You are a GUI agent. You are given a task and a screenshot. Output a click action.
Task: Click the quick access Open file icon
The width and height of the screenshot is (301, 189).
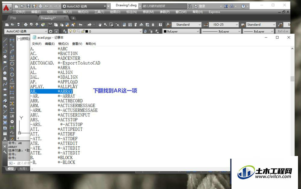tap(22, 6)
